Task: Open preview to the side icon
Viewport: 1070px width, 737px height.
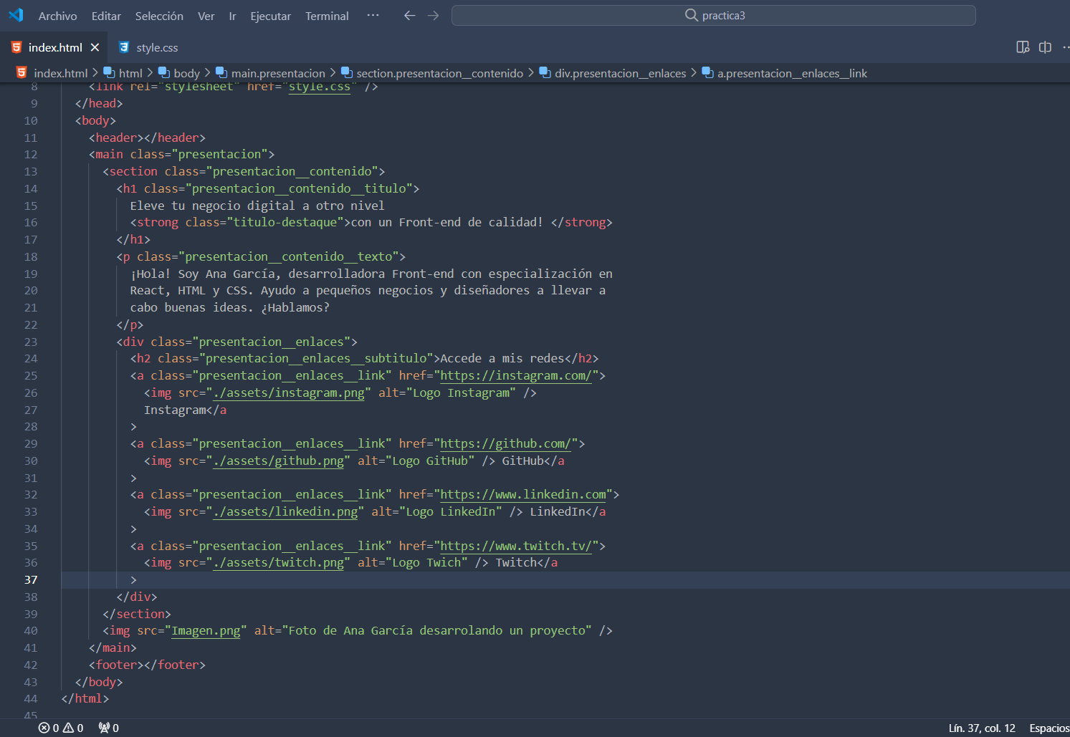Action: pyautogui.click(x=1023, y=47)
